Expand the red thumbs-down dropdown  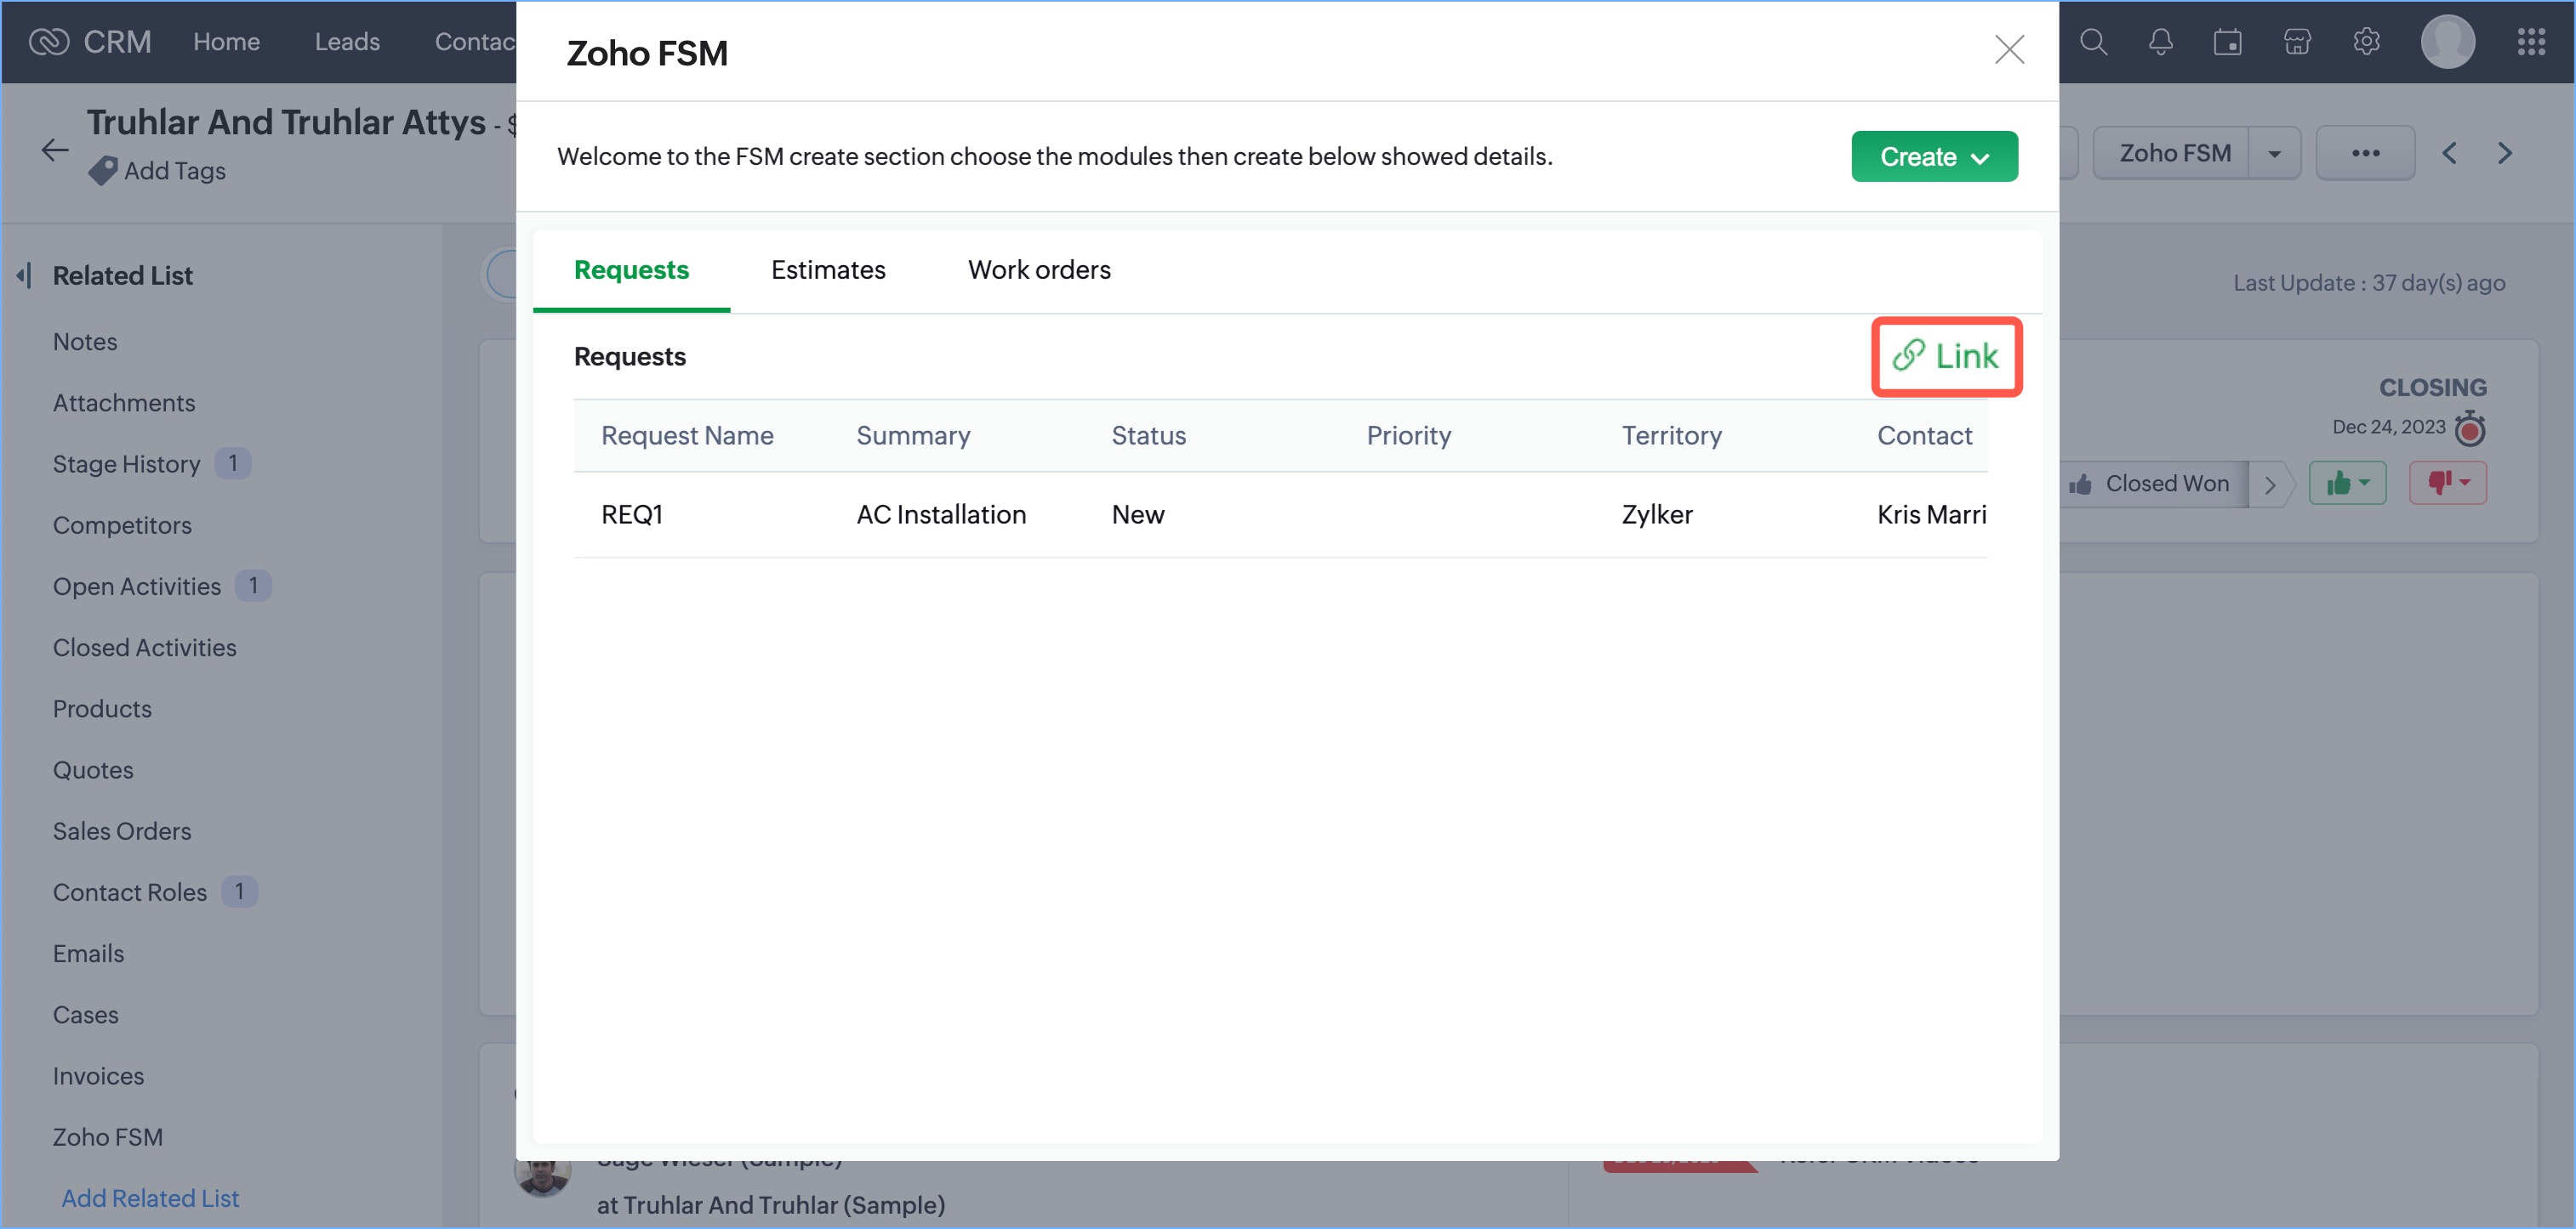(x=2447, y=484)
